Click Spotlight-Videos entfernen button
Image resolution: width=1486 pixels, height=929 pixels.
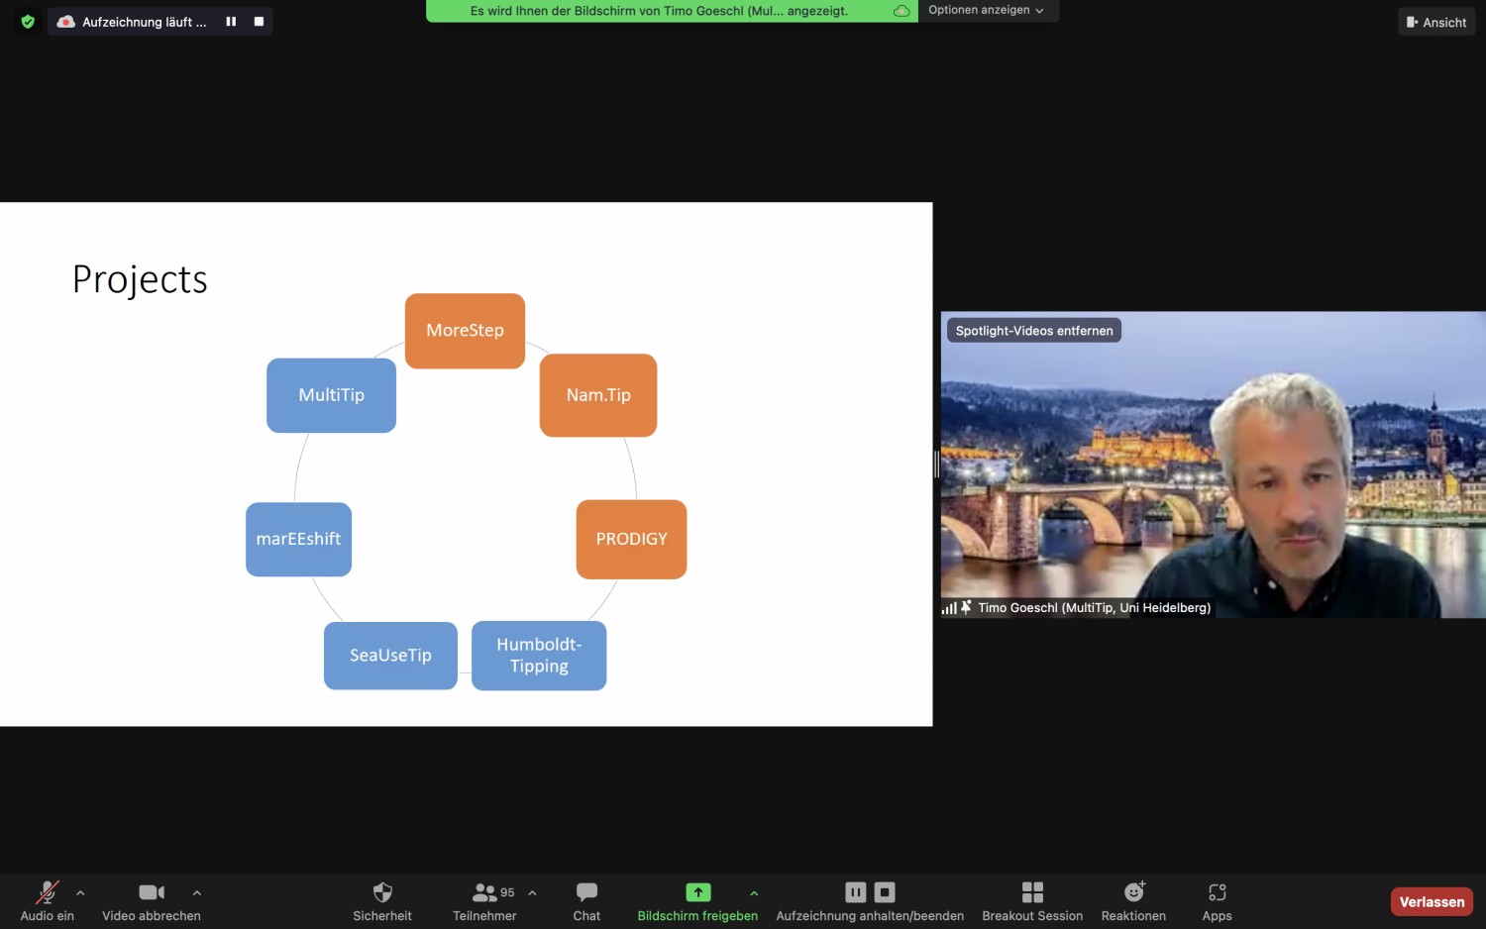pyautogui.click(x=1033, y=331)
